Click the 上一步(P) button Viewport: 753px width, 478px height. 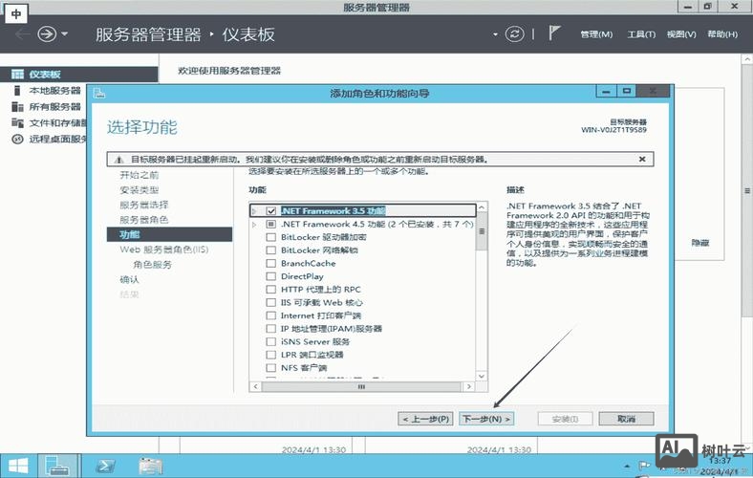(425, 419)
